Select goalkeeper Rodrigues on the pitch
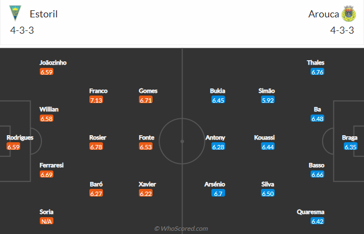 (x=20, y=137)
